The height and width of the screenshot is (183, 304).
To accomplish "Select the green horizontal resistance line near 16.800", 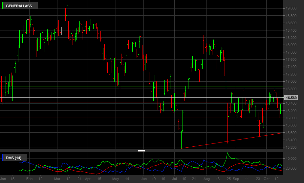I will (141, 87).
